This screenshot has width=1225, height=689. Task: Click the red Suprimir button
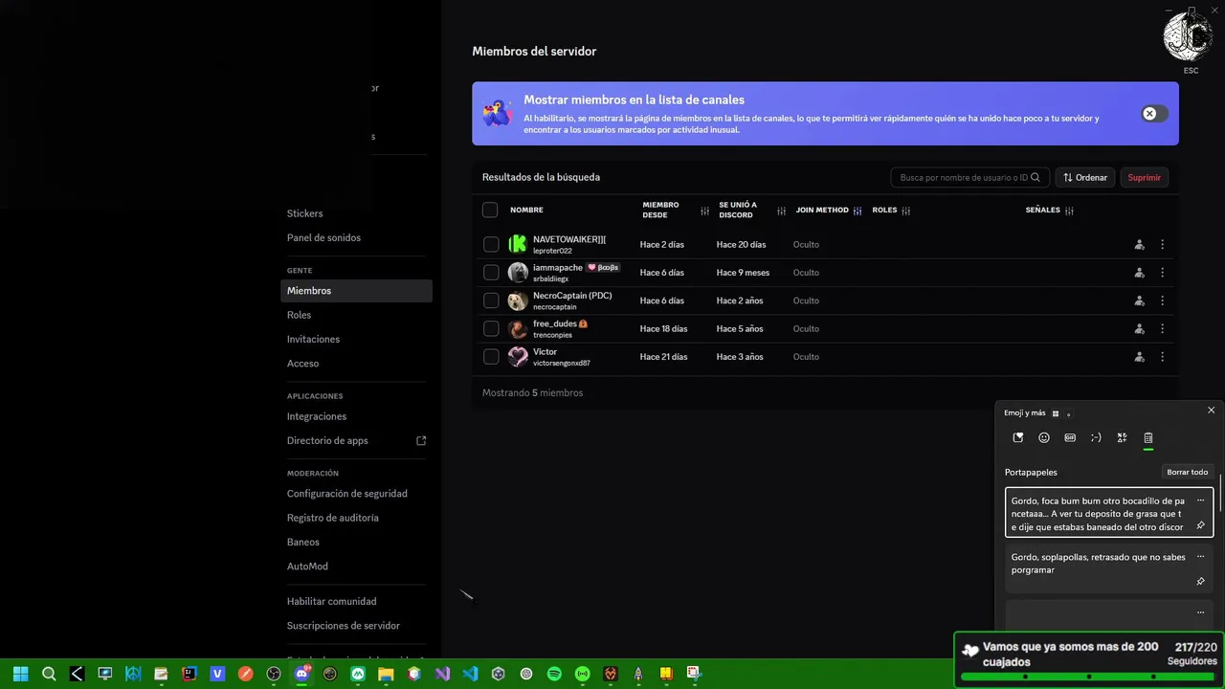[x=1145, y=177]
